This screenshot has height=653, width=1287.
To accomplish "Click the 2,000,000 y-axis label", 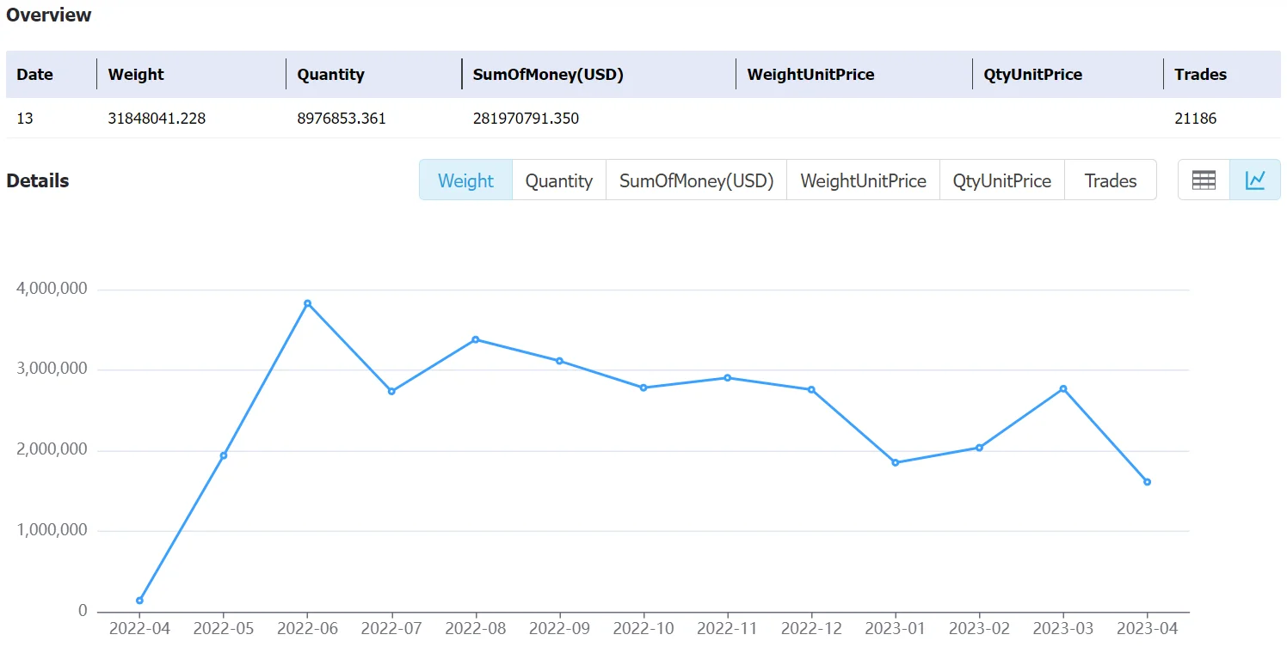I will 52,450.
